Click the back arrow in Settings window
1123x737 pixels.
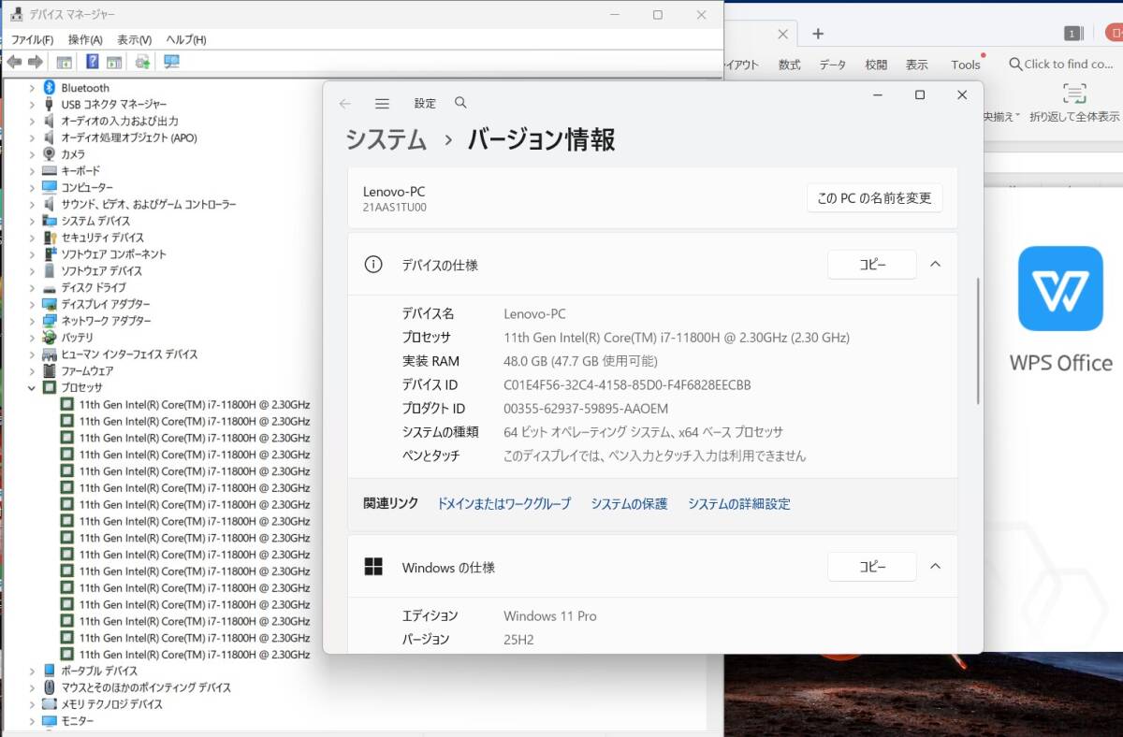point(345,103)
